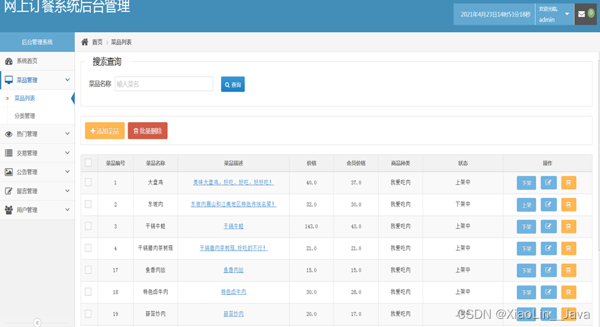Viewport: 600px width, 327px height.
Task: Expand the 公告管理 menu chevron
Action: coord(68,171)
